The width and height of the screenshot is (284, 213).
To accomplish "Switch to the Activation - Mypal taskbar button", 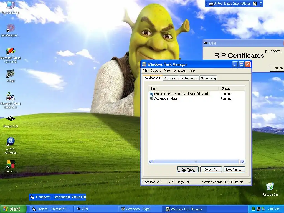I will coord(140,209).
